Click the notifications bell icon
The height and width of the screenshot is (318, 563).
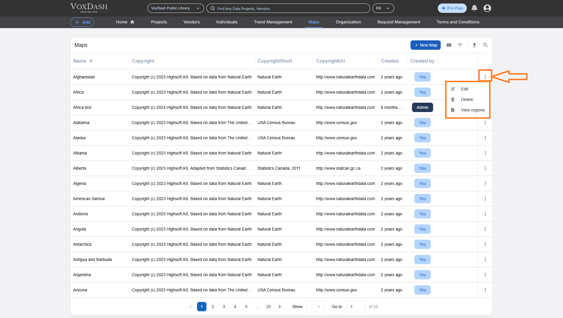coord(474,8)
